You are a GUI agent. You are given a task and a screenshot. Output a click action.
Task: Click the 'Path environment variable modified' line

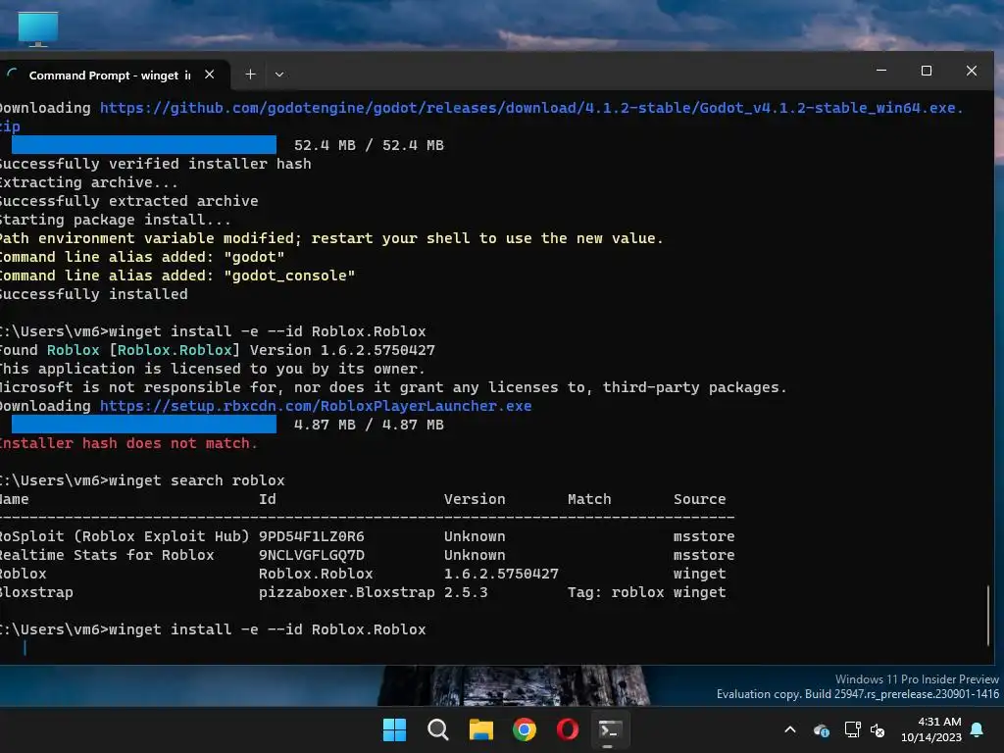pyautogui.click(x=331, y=238)
